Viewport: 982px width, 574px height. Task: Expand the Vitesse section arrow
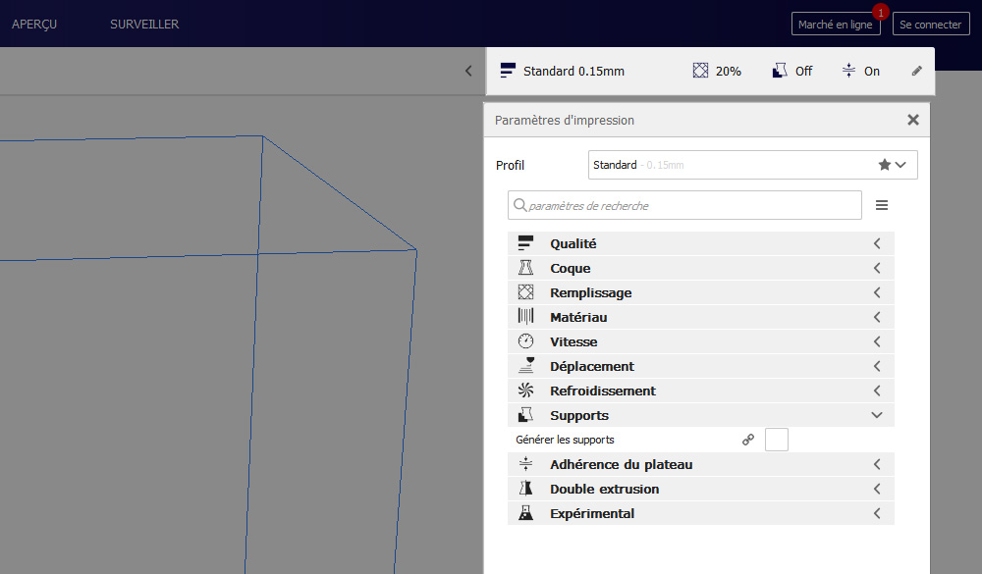coord(877,341)
